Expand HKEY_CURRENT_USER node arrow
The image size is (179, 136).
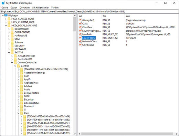6,22
